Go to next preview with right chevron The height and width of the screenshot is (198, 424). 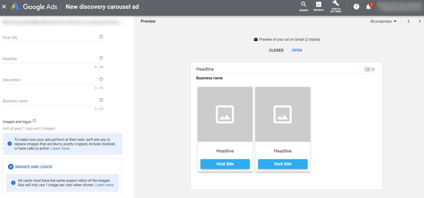click(420, 21)
